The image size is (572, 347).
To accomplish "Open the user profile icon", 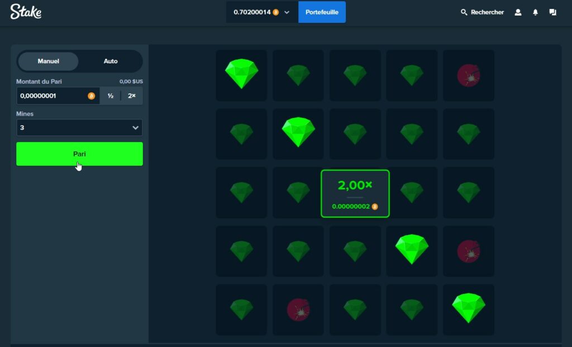I will point(518,12).
